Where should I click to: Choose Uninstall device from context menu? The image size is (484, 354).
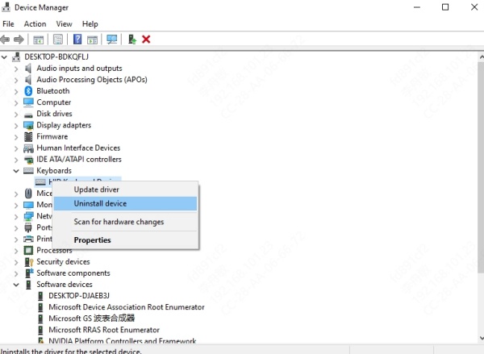126,204
